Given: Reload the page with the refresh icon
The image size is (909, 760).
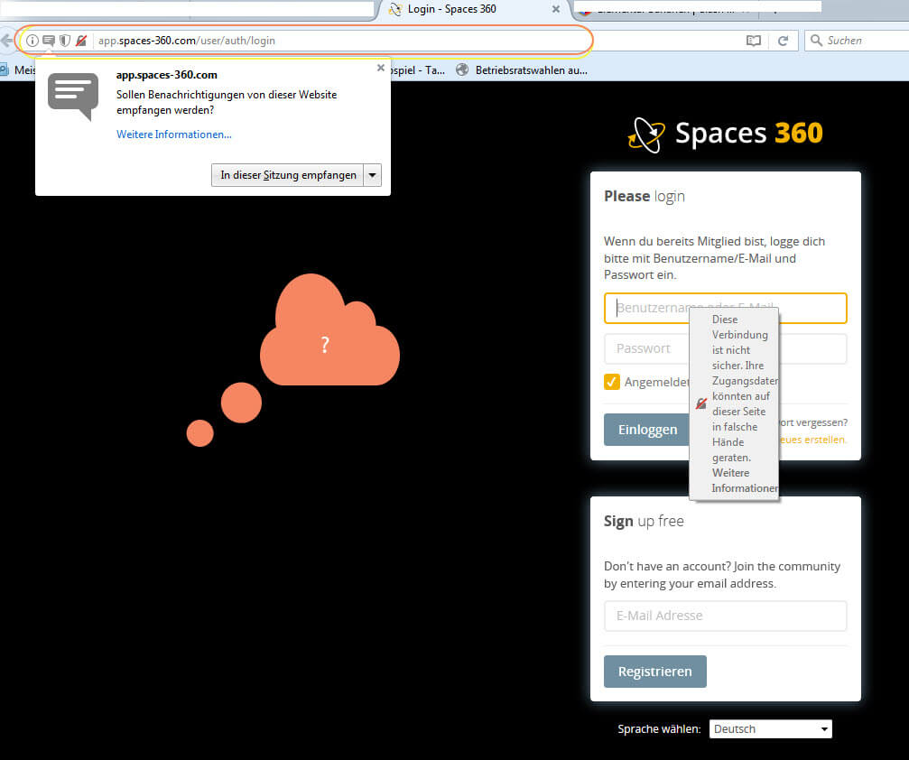Looking at the screenshot, I should tap(783, 41).
